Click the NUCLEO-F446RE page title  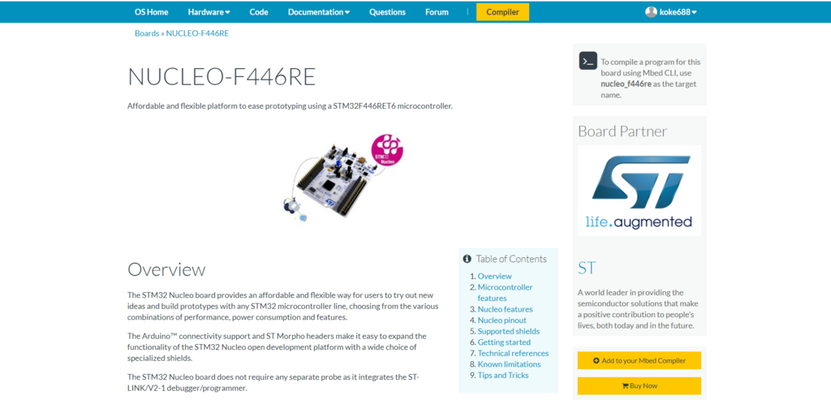pyautogui.click(x=222, y=77)
